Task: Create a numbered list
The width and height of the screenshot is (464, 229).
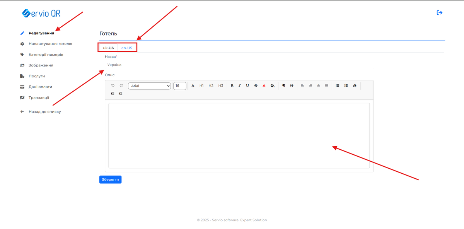Action: tap(346, 86)
